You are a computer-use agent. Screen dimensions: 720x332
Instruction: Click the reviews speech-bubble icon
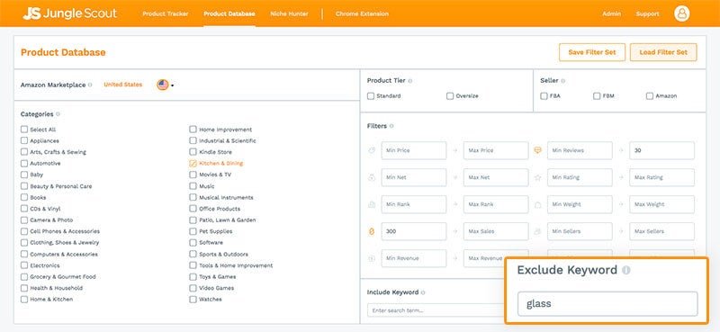(x=537, y=150)
